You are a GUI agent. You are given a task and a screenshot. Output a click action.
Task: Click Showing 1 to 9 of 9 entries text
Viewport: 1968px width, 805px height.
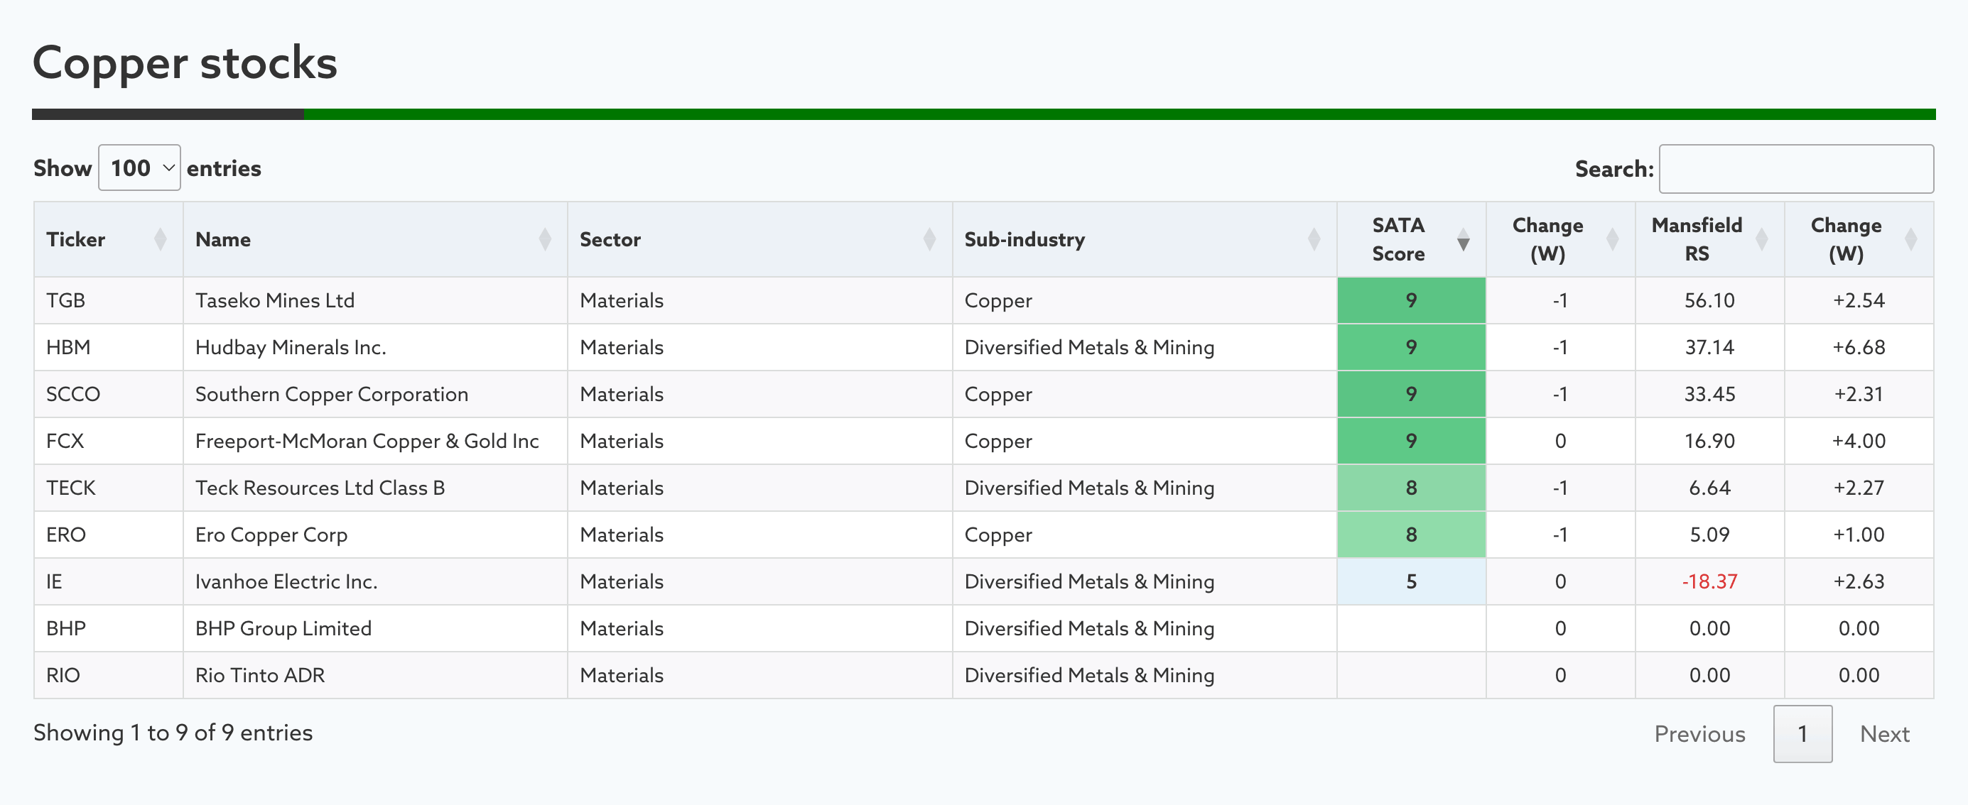point(173,733)
